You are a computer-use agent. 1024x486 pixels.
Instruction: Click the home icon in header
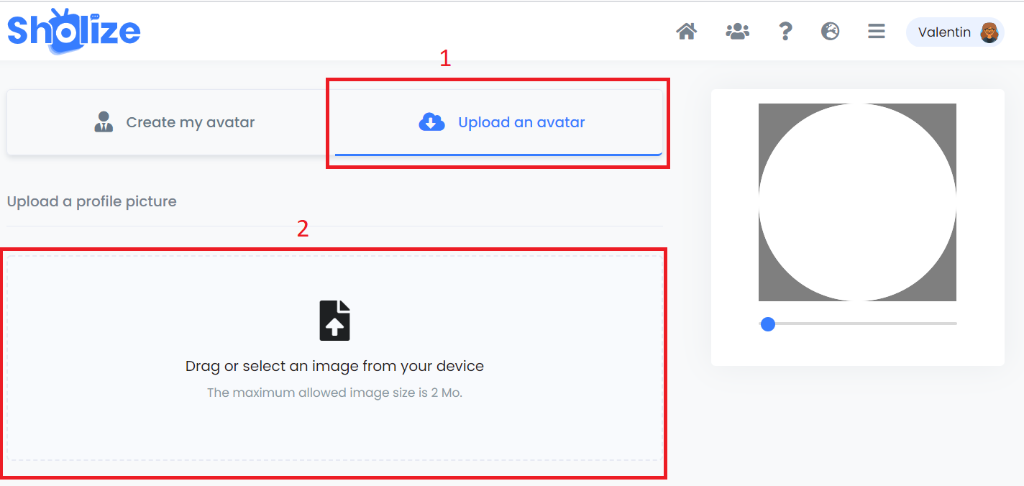pyautogui.click(x=687, y=32)
